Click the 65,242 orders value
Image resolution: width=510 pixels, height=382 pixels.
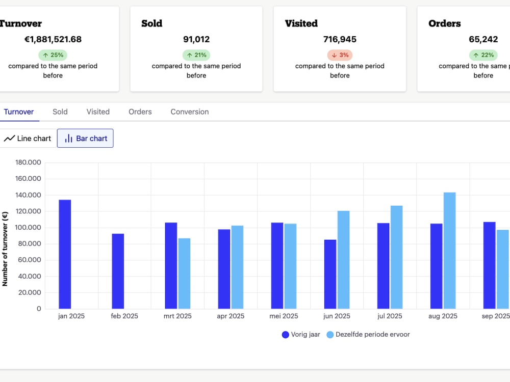tap(483, 39)
